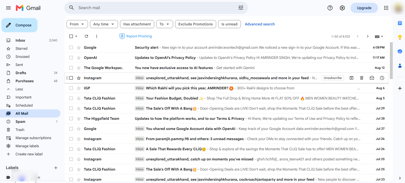The height and width of the screenshot is (183, 405).
Task: Get add-ons plus icon in side panel
Action: pos(400,88)
